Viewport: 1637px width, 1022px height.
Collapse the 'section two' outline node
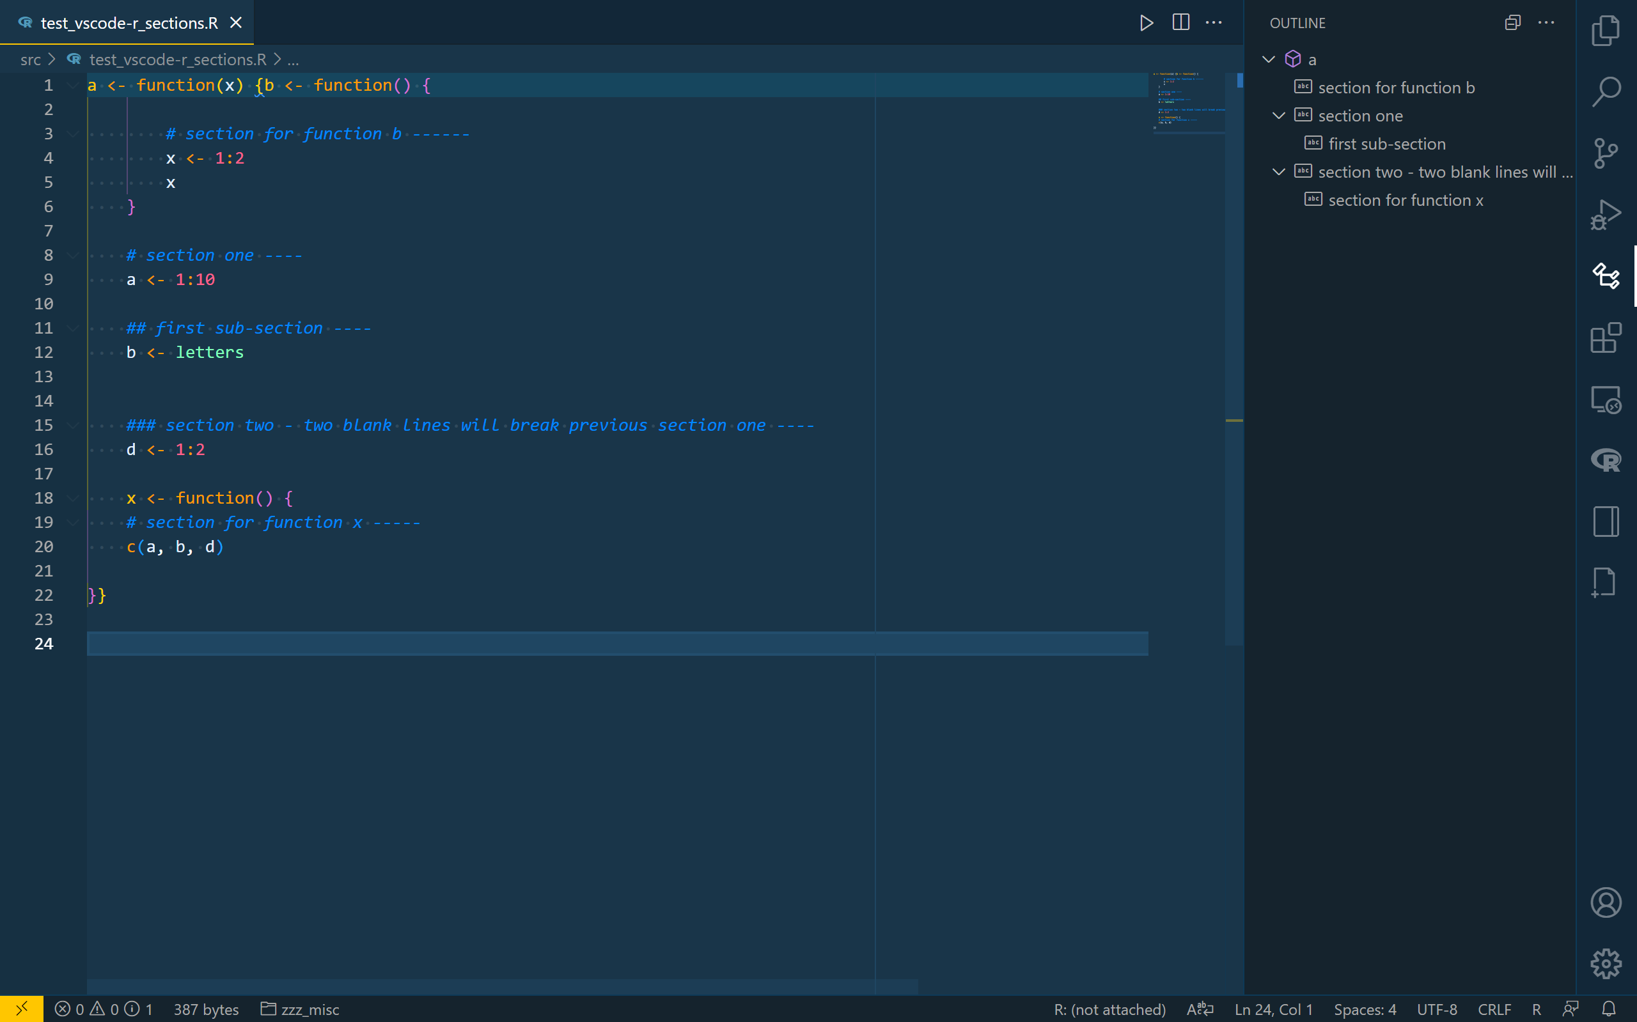pos(1279,172)
